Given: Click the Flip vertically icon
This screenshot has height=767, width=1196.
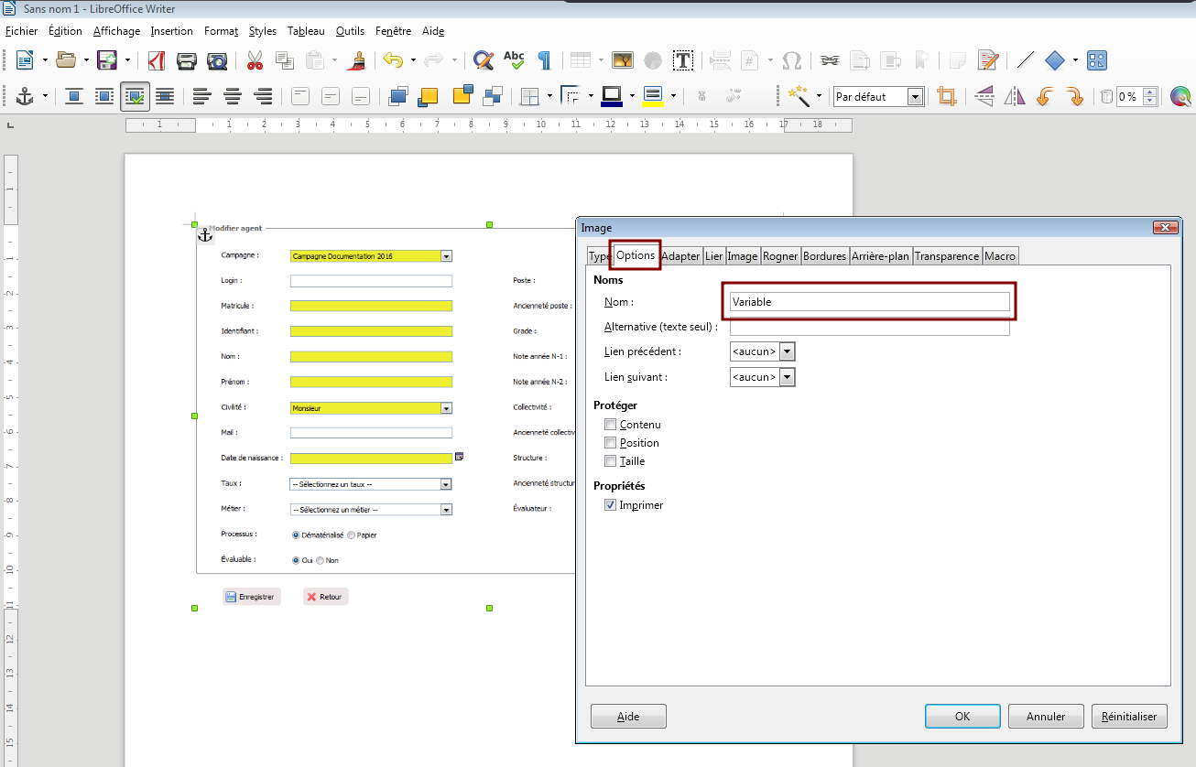Looking at the screenshot, I should click(984, 96).
